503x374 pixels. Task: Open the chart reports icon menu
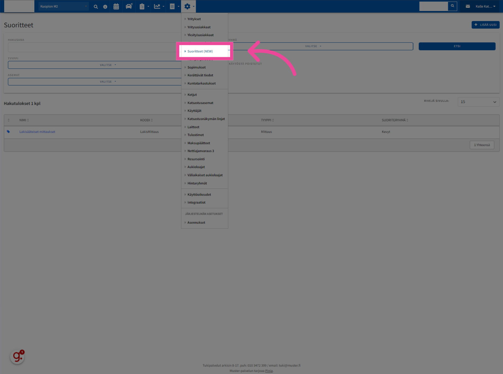(x=159, y=6)
